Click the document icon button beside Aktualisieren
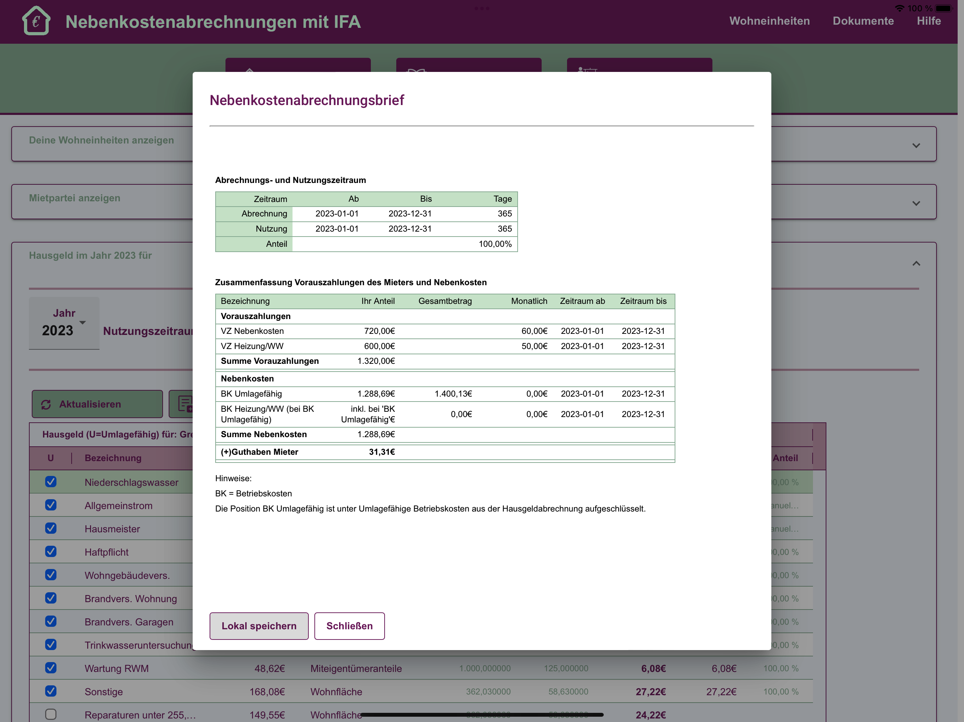The width and height of the screenshot is (964, 722). [184, 404]
